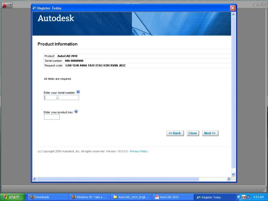
Task: Click the request code value text
Action: [x=95, y=65]
